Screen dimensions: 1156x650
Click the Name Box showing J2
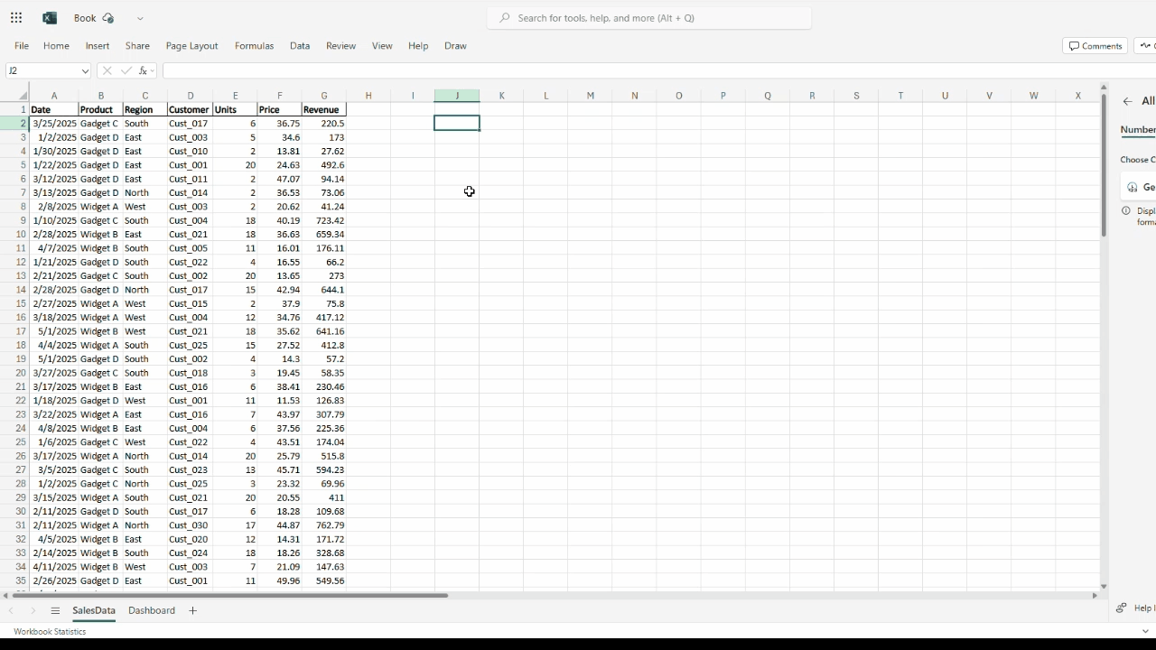42,70
